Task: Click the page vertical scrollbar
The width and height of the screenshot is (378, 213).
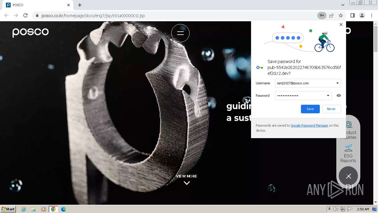Action: tap(376, 38)
